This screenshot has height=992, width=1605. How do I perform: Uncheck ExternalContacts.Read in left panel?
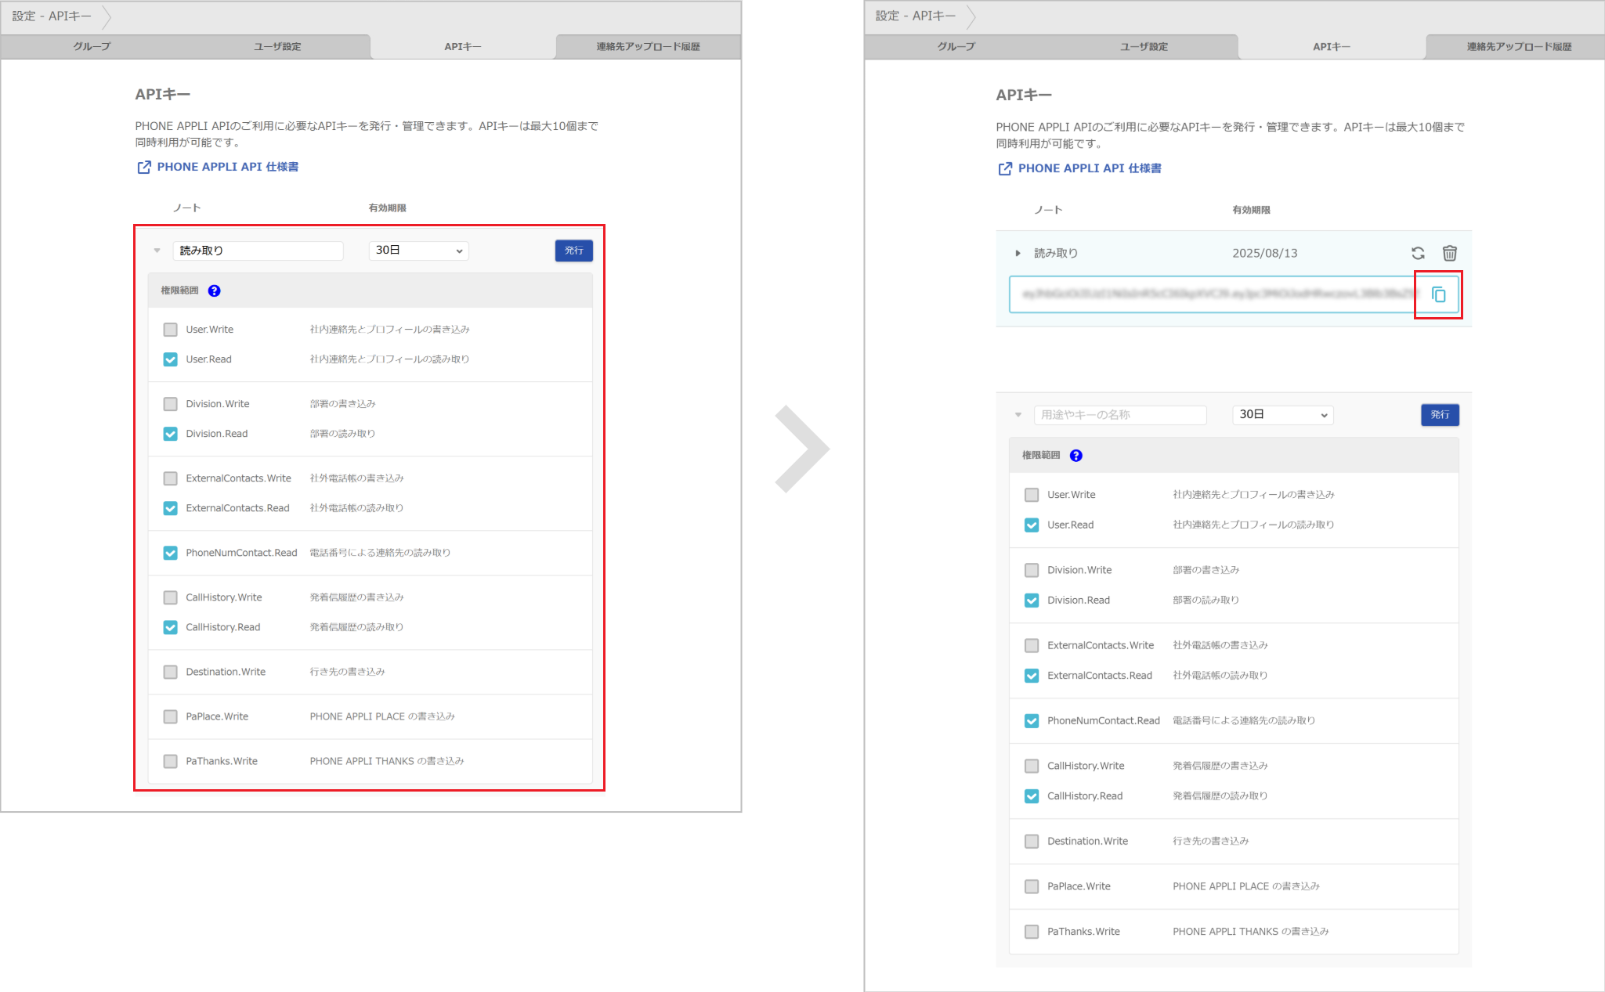(170, 508)
